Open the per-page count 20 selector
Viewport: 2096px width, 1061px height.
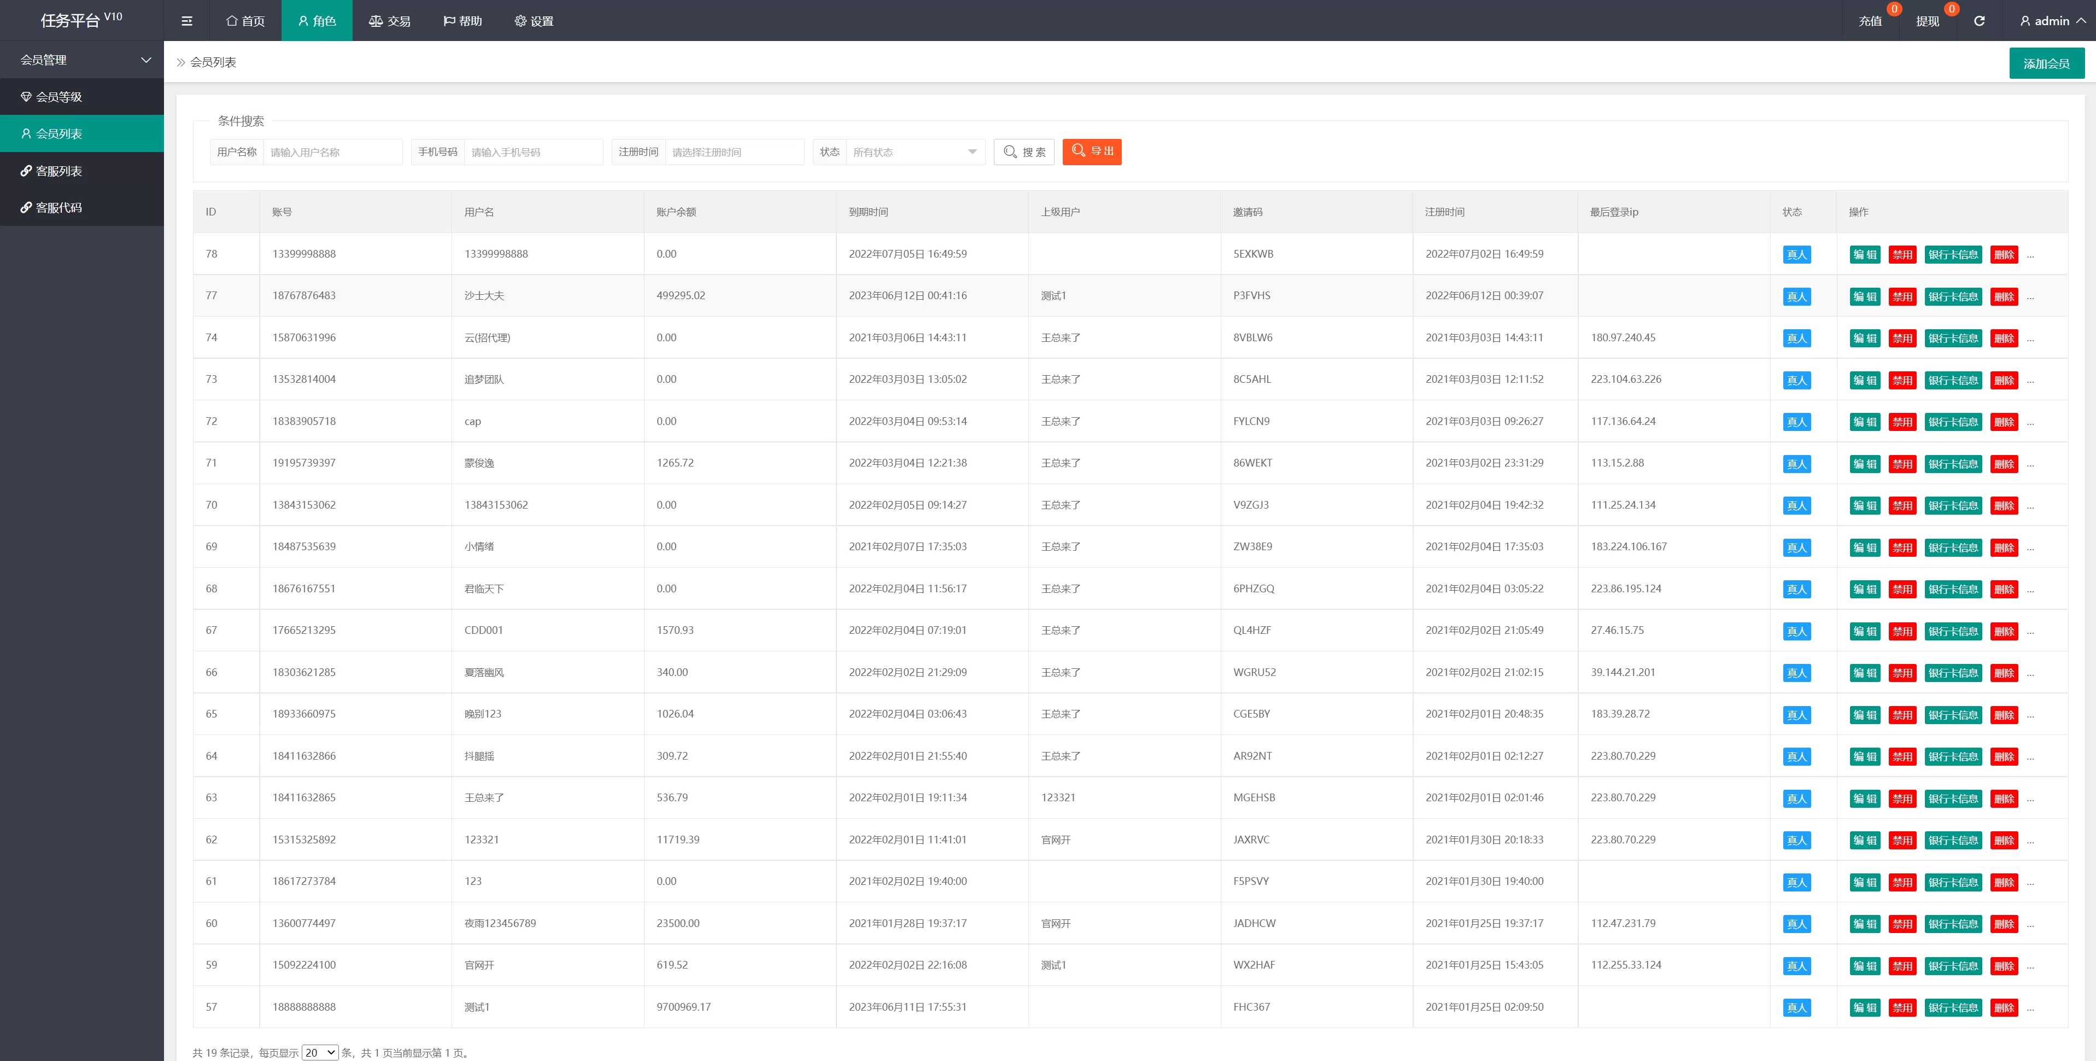tap(320, 1052)
